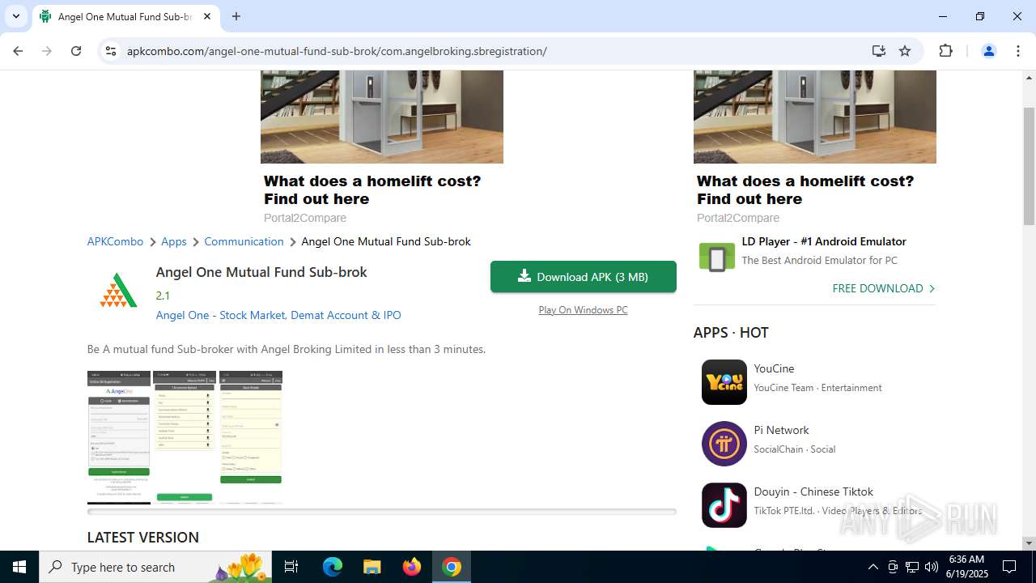Launch Firefox from taskbar
1036x583 pixels.
point(412,567)
